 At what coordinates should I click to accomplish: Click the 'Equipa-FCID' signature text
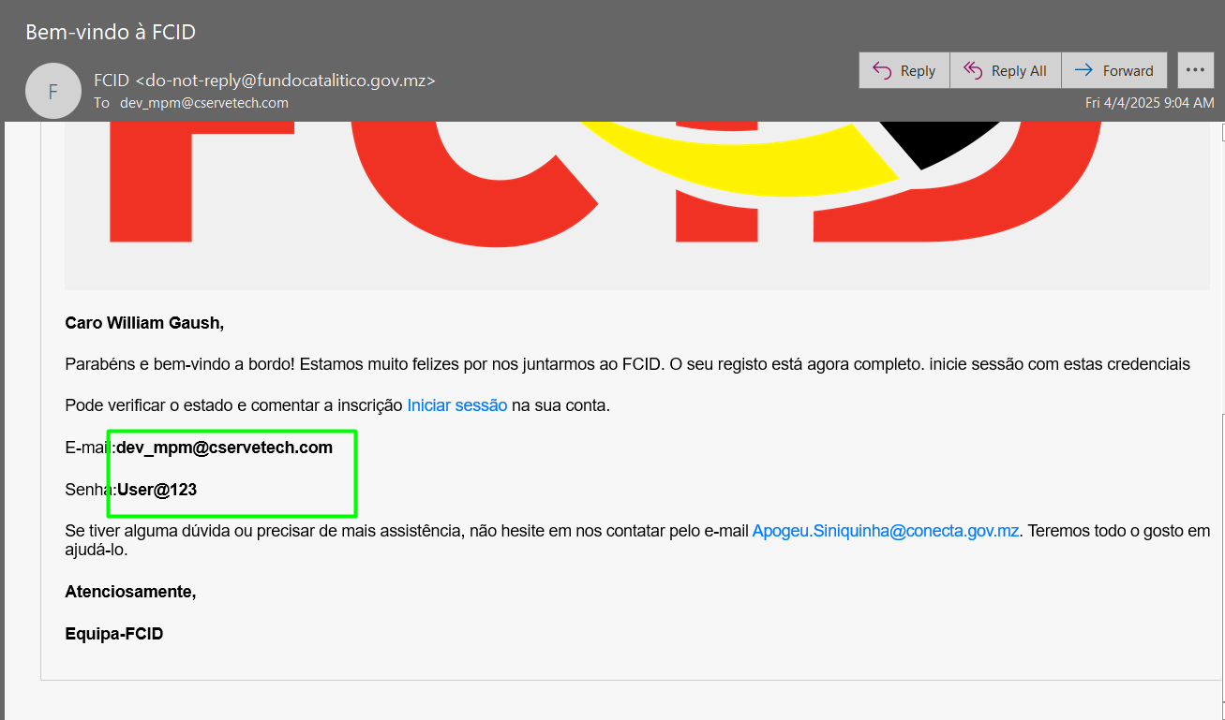point(114,634)
